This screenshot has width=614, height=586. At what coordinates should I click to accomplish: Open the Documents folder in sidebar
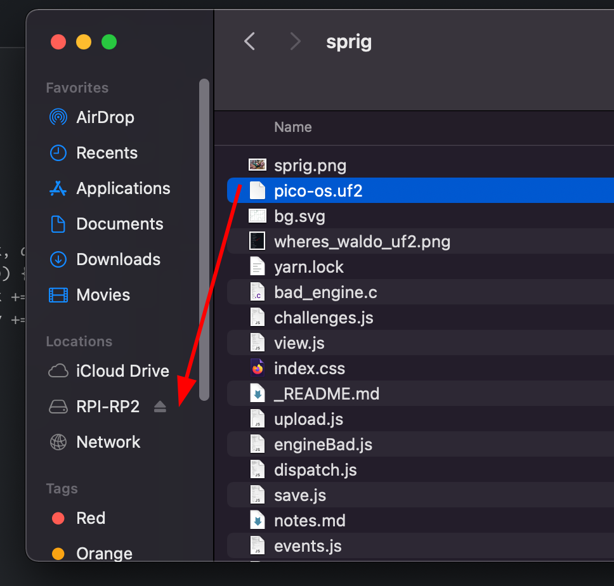point(119,224)
